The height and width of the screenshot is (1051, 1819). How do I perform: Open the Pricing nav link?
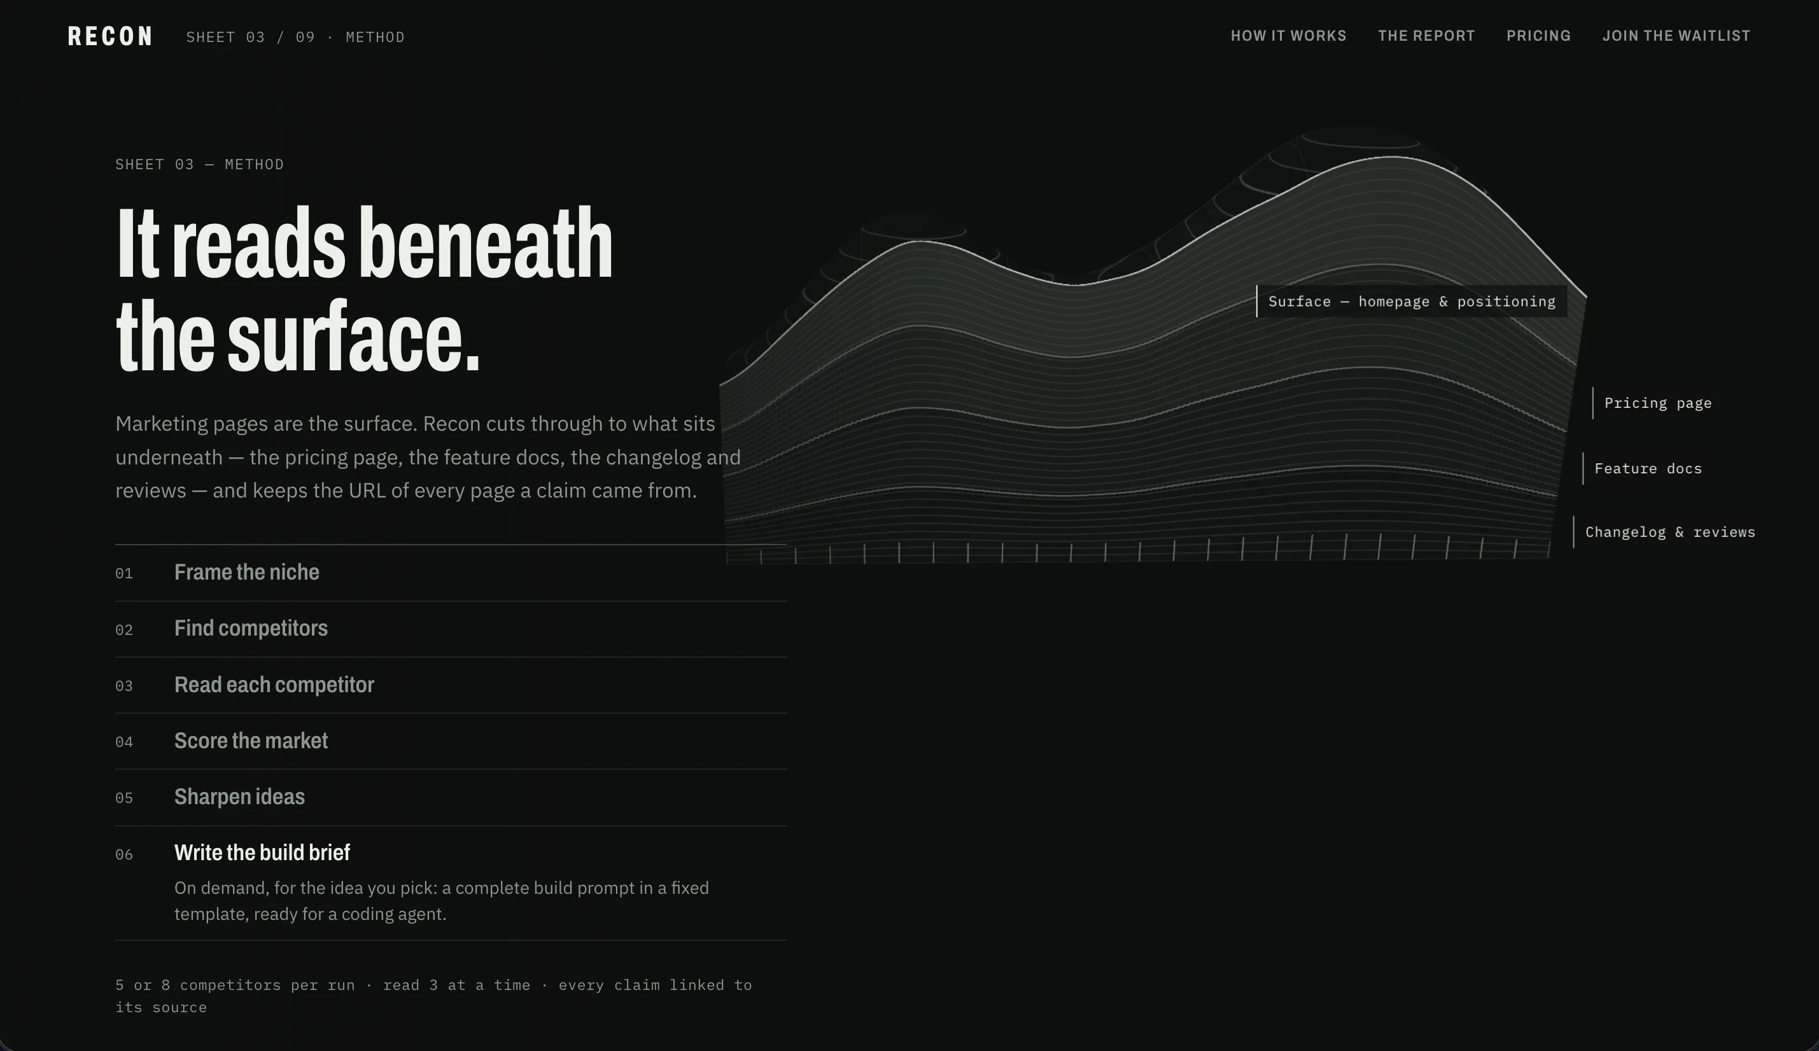click(x=1538, y=36)
